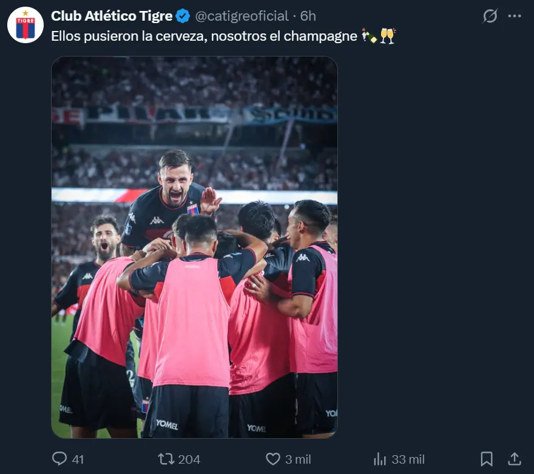Open view analytics bar chart icon
Viewport: 534px width, 474px height.
380,459
